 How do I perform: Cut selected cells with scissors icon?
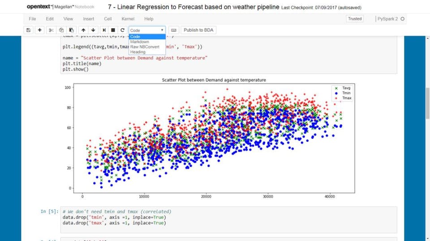tap(51, 30)
